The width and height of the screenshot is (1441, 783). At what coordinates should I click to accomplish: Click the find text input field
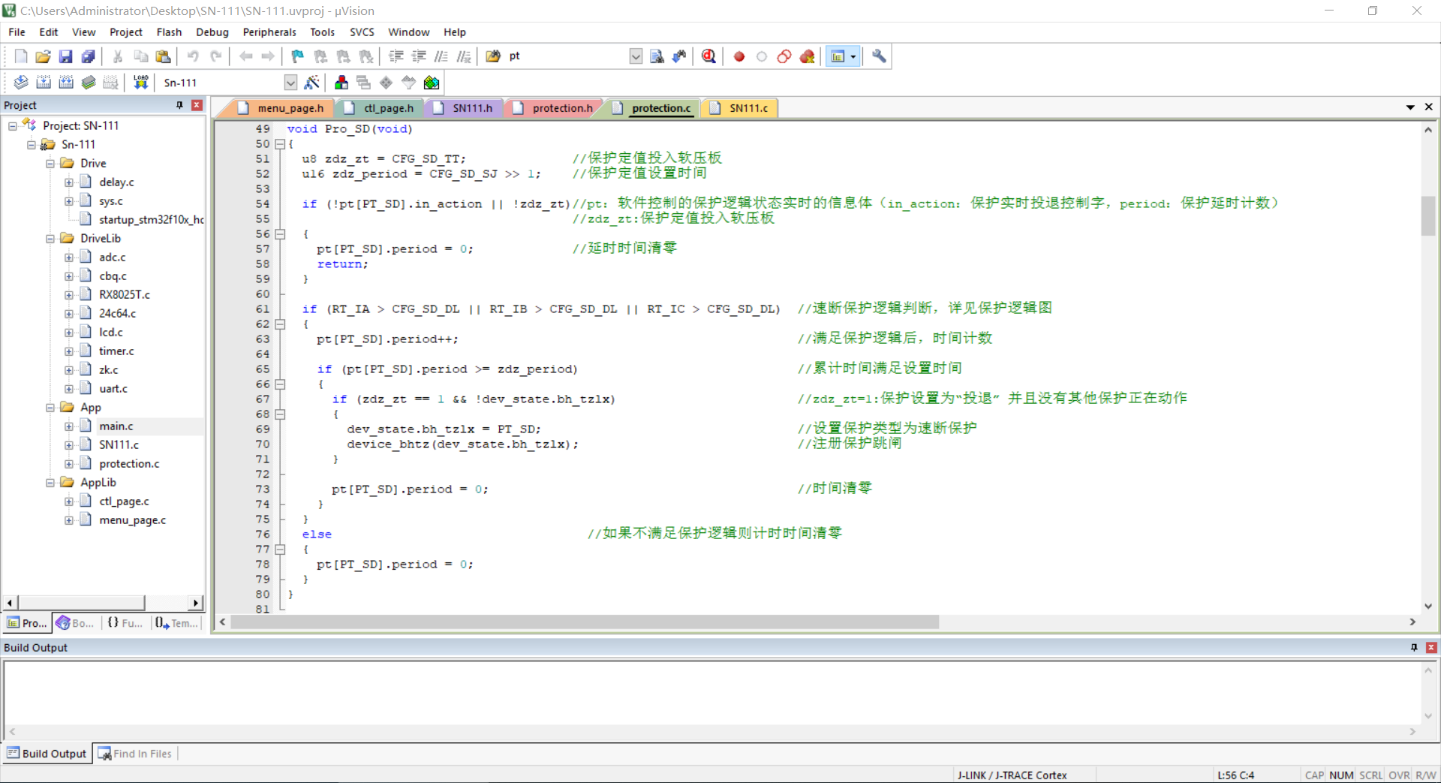[x=567, y=56]
